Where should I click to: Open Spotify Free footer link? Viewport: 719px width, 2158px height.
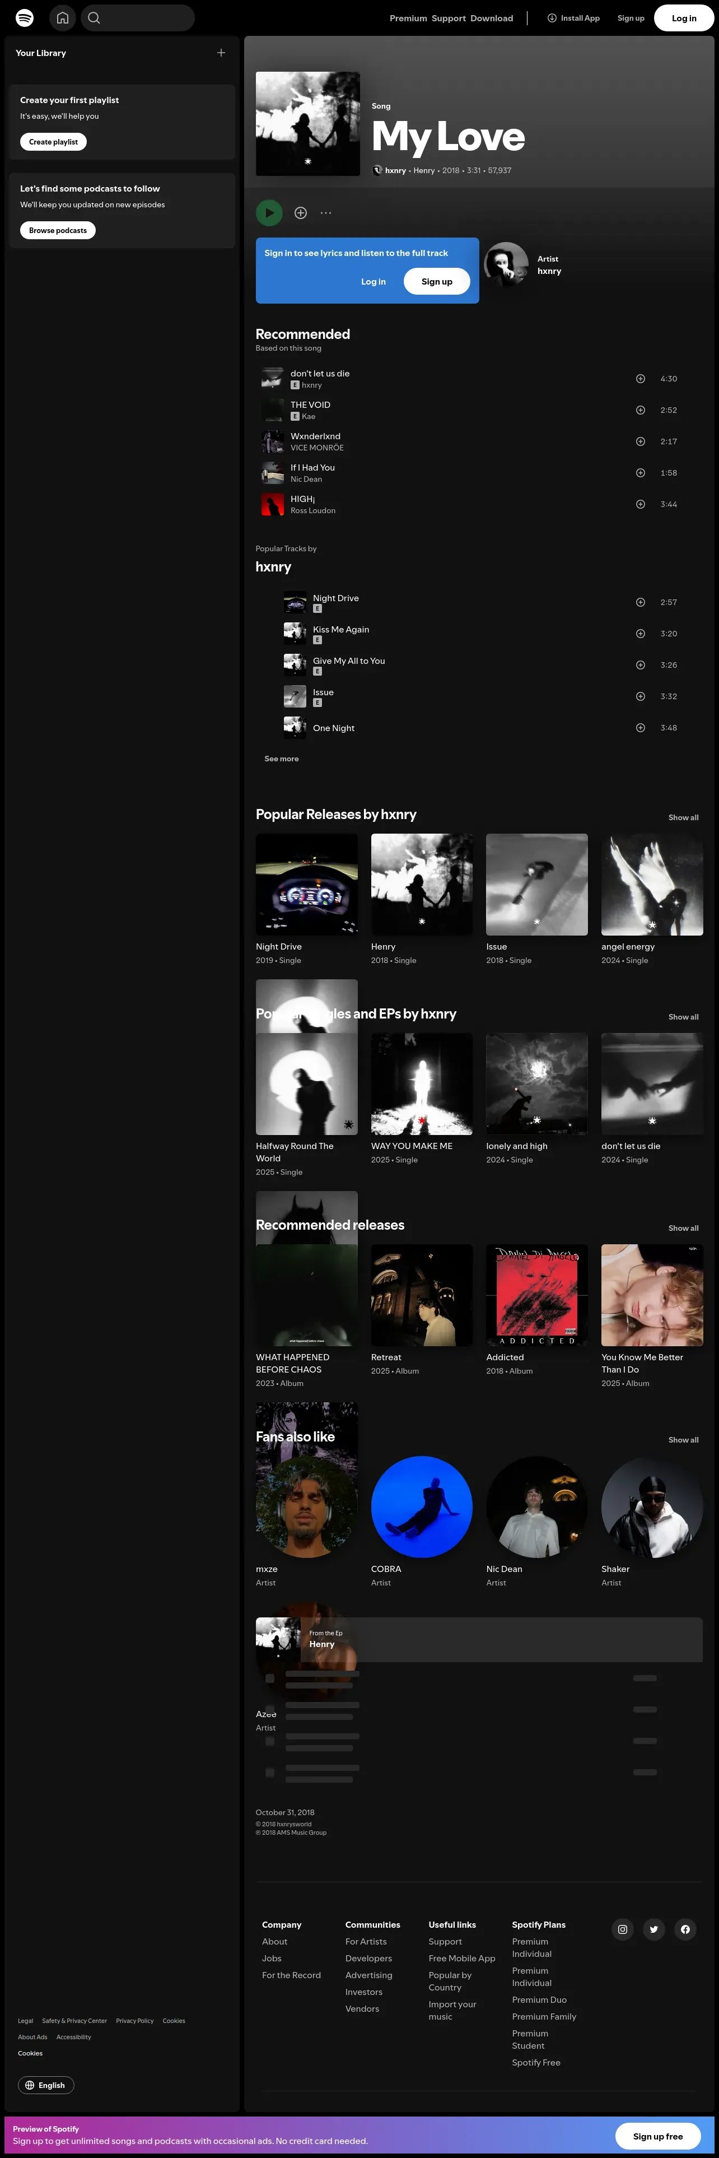coord(536,2063)
